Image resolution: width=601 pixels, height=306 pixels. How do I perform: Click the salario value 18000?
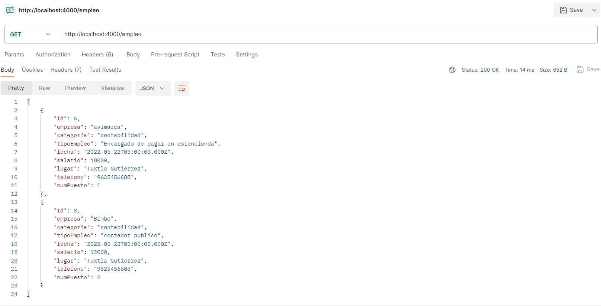click(99, 160)
